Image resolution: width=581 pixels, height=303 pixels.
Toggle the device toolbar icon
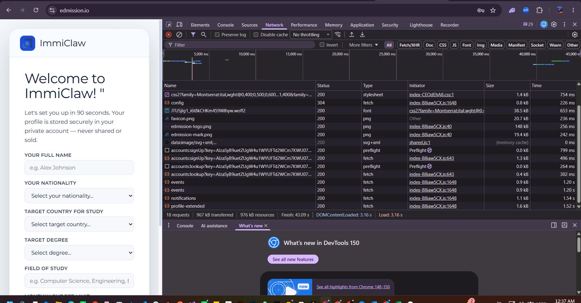tap(179, 24)
